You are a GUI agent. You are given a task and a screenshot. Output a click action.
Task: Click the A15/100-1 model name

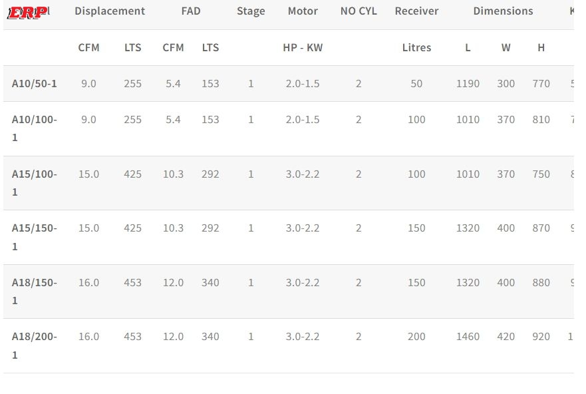pyautogui.click(x=35, y=183)
